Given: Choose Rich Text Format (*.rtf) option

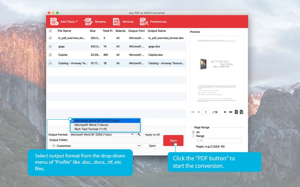Looking at the screenshot, I should pos(105,129).
